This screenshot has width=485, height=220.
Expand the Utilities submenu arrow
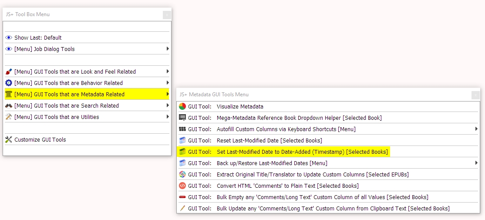click(x=167, y=117)
